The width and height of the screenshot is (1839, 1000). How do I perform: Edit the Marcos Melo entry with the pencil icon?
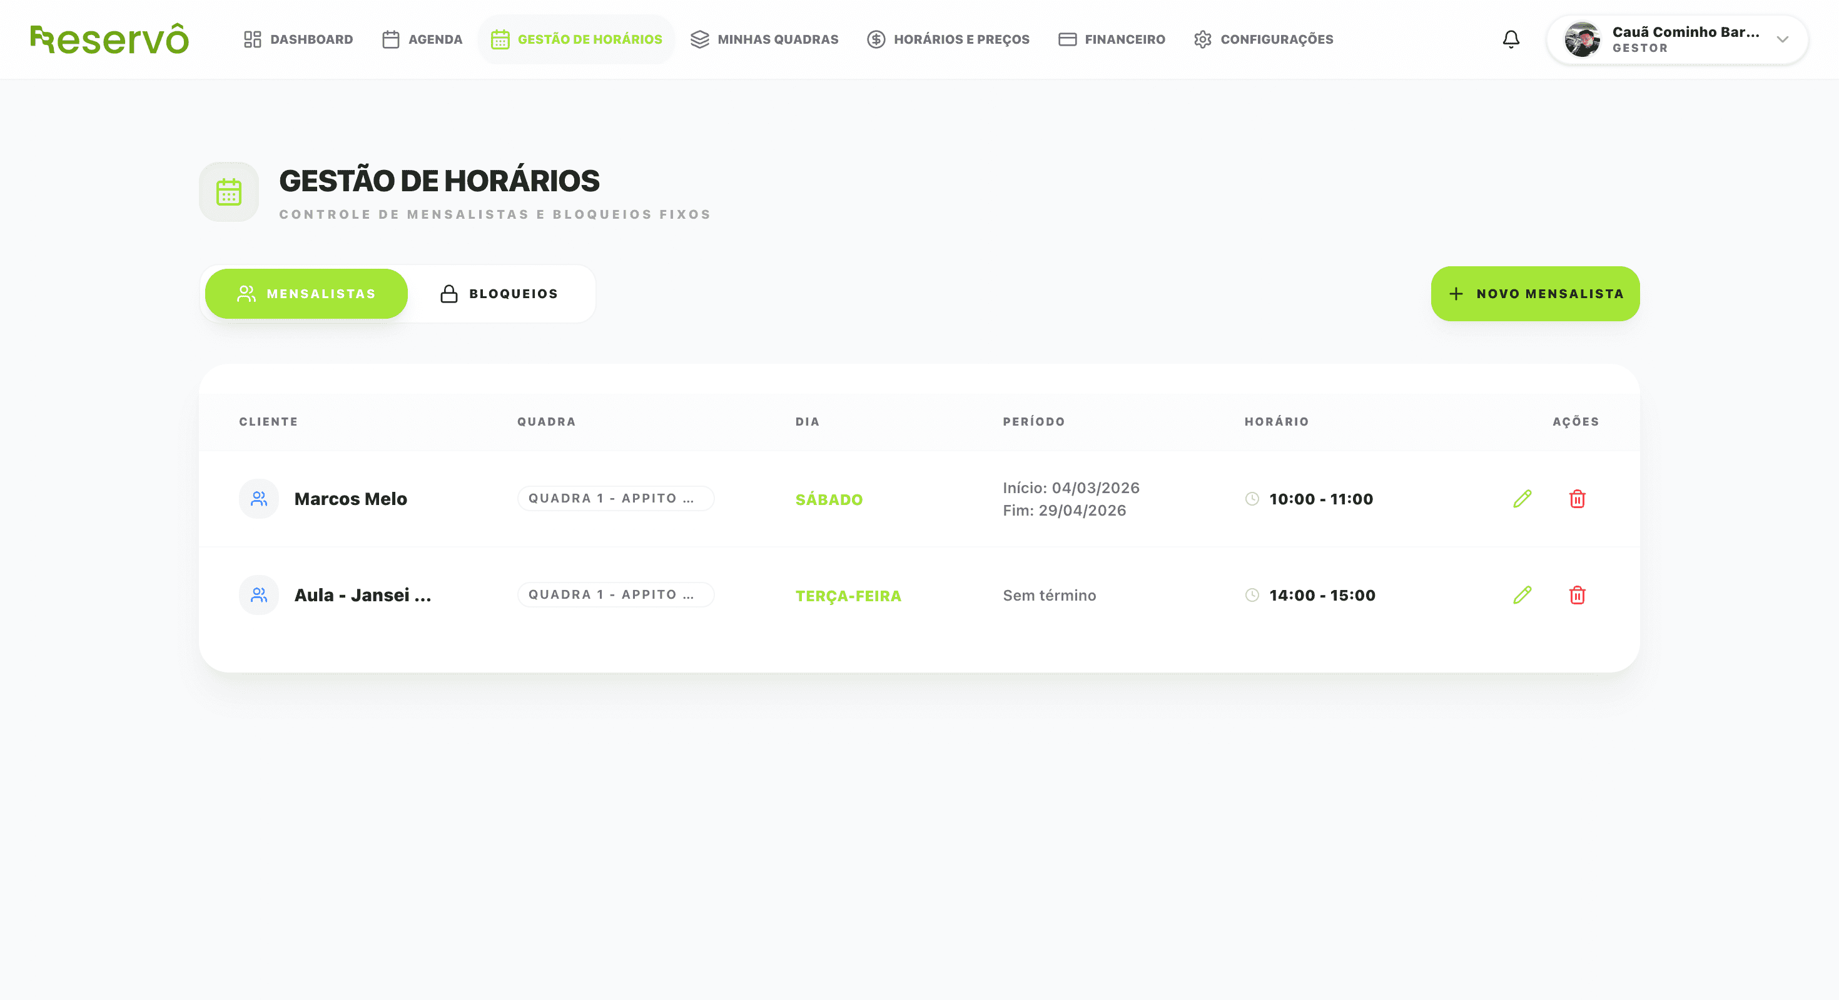pyautogui.click(x=1522, y=499)
